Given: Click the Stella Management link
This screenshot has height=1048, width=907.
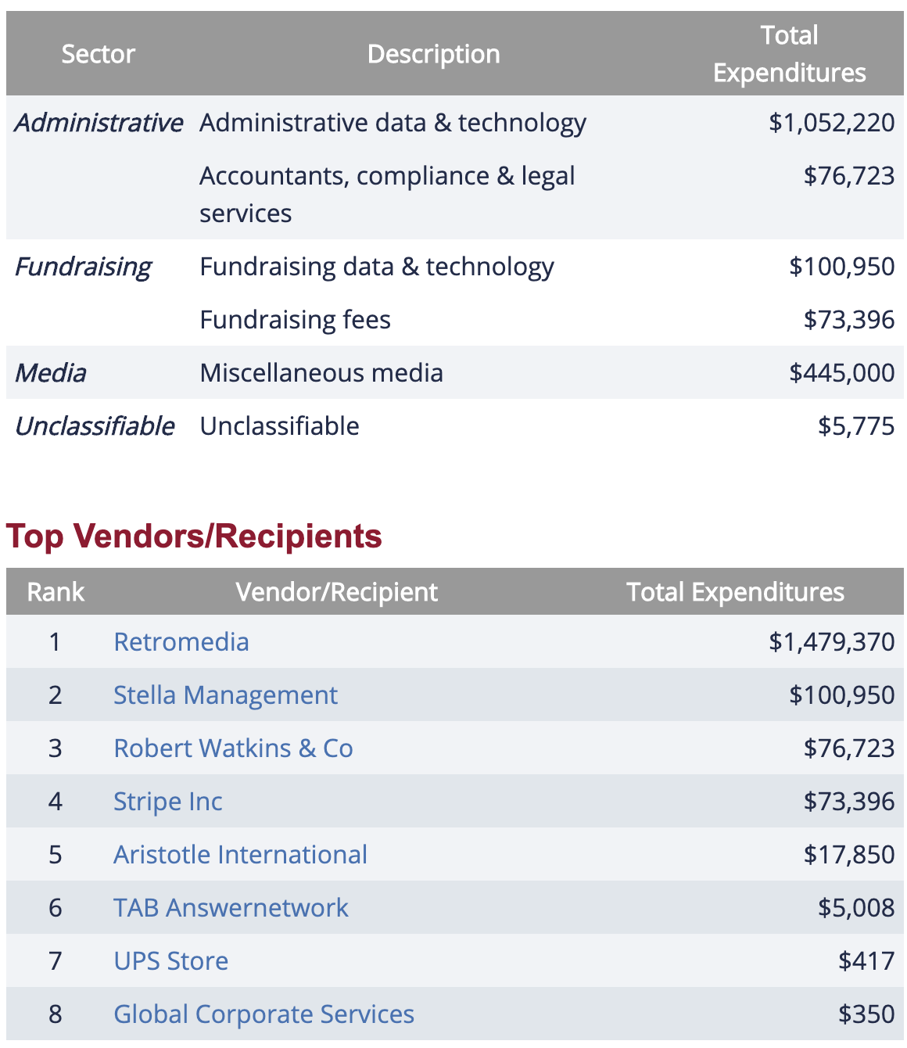Looking at the screenshot, I should (225, 695).
